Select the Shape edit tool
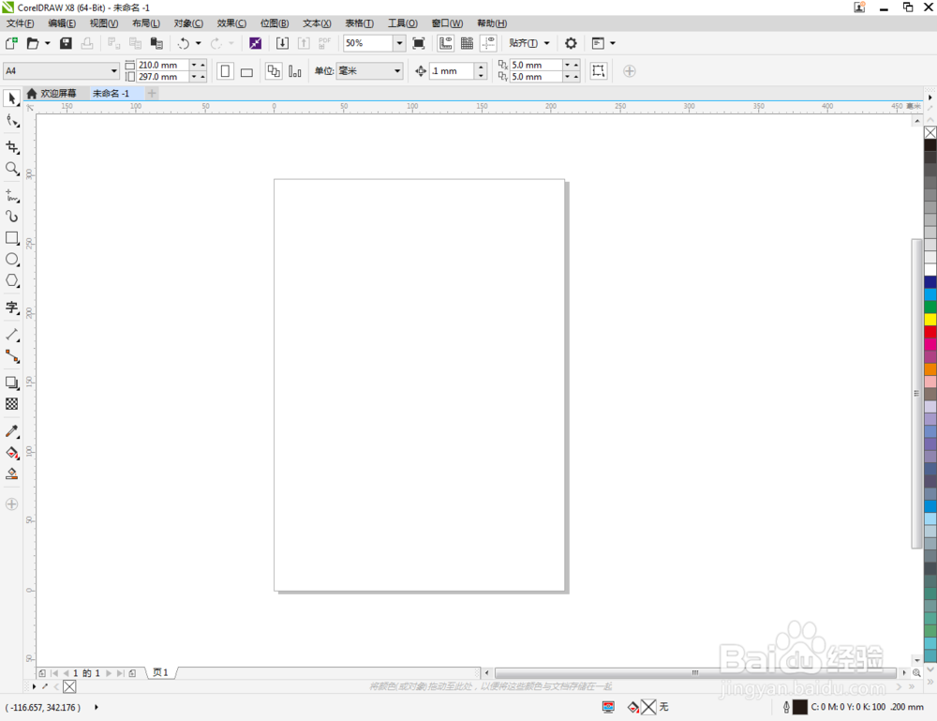This screenshot has width=937, height=721. 11,121
